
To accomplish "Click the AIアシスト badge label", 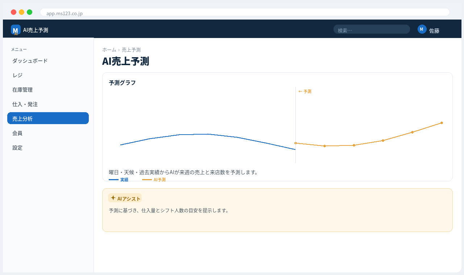I will coord(125,198).
